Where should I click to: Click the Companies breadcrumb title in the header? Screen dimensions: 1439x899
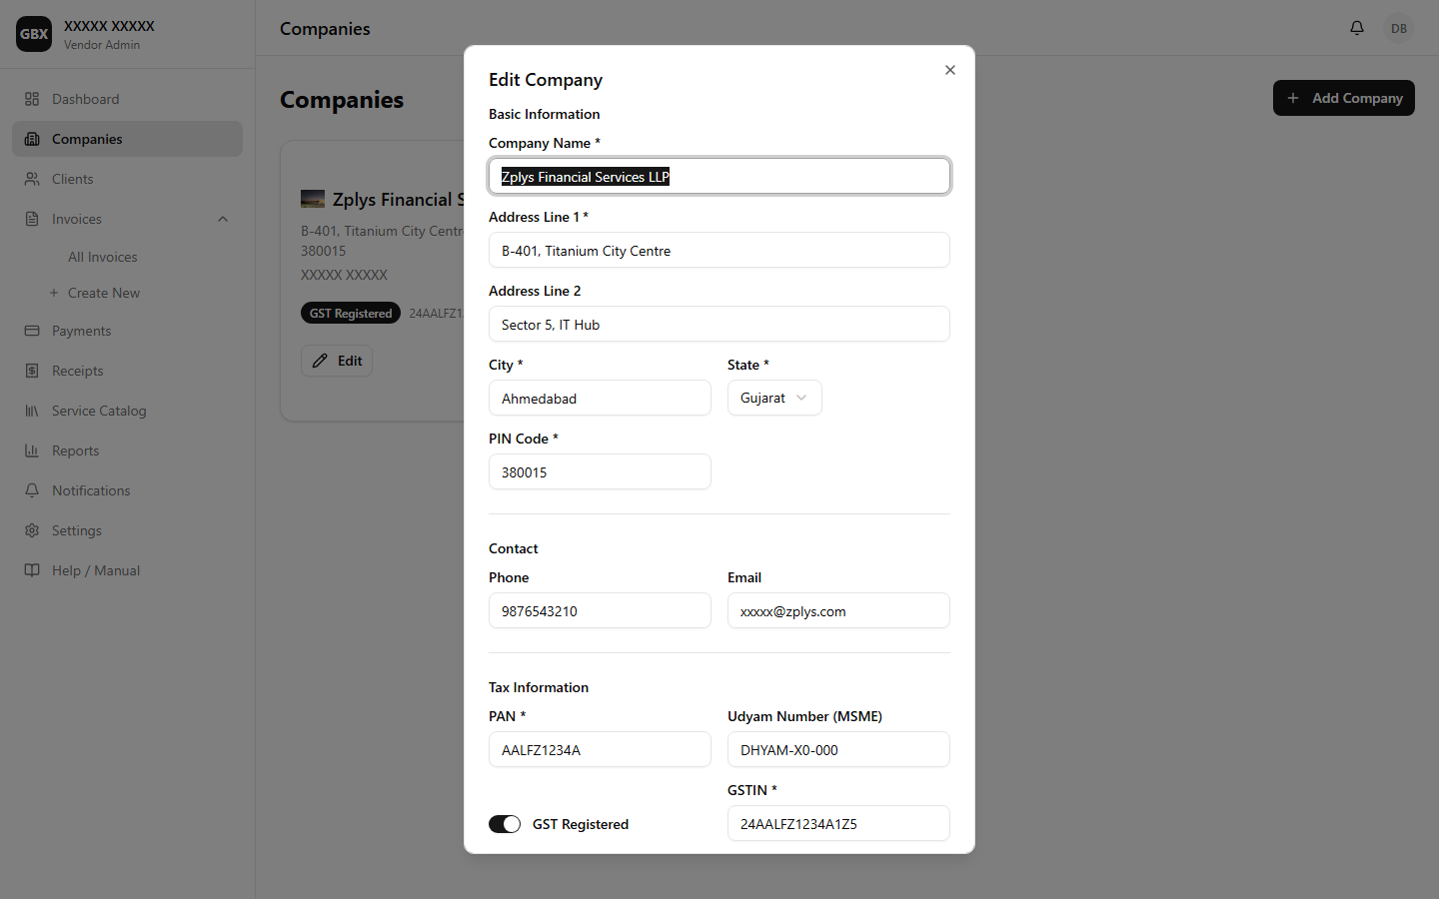[325, 29]
